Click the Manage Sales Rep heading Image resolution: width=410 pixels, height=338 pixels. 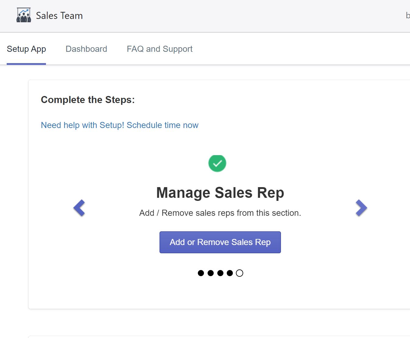click(220, 193)
